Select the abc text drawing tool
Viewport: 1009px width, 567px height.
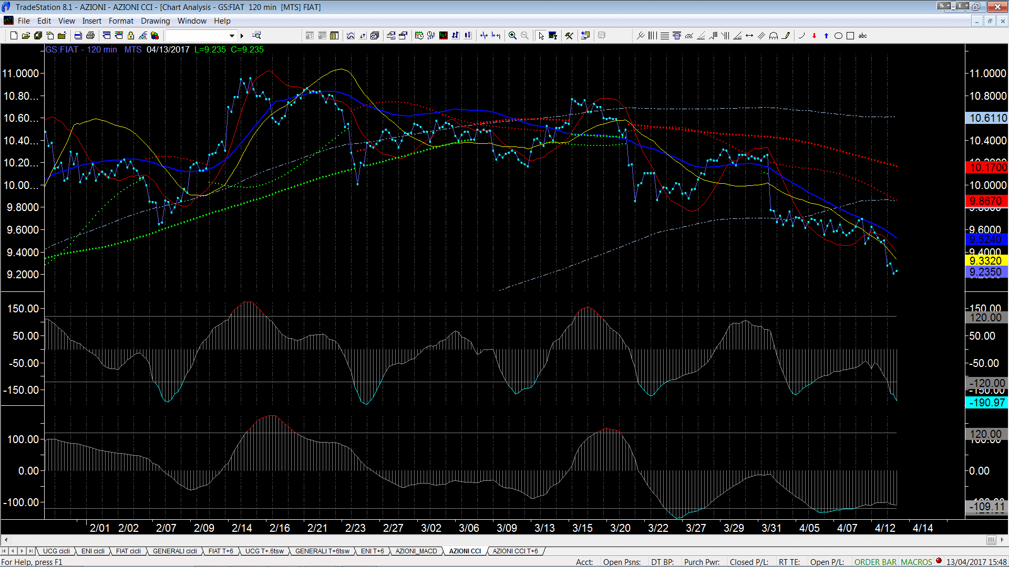click(x=862, y=36)
